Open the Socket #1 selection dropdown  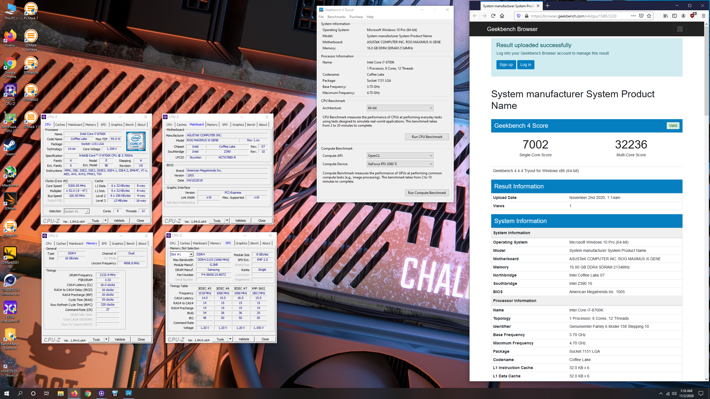[x=77, y=211]
